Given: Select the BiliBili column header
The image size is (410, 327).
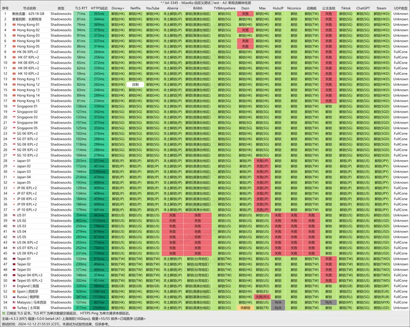Looking at the screenshot, I should pyautogui.click(x=198, y=8).
